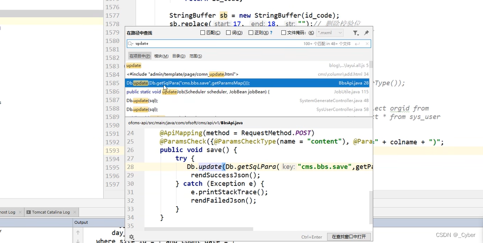Enable the regex checkbox

pos(251,33)
